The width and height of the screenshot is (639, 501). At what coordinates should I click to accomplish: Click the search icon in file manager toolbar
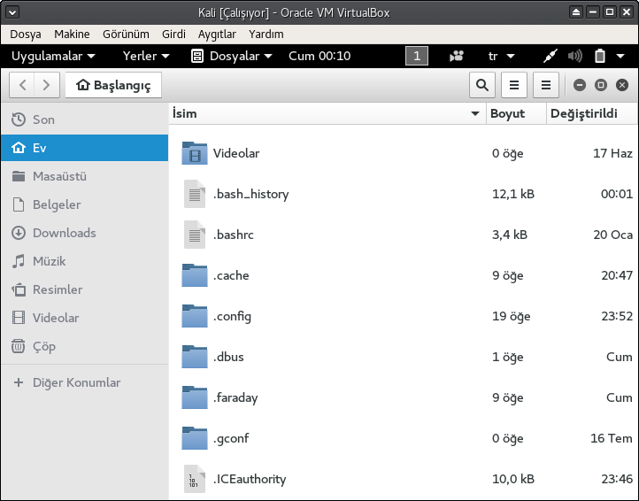[481, 85]
